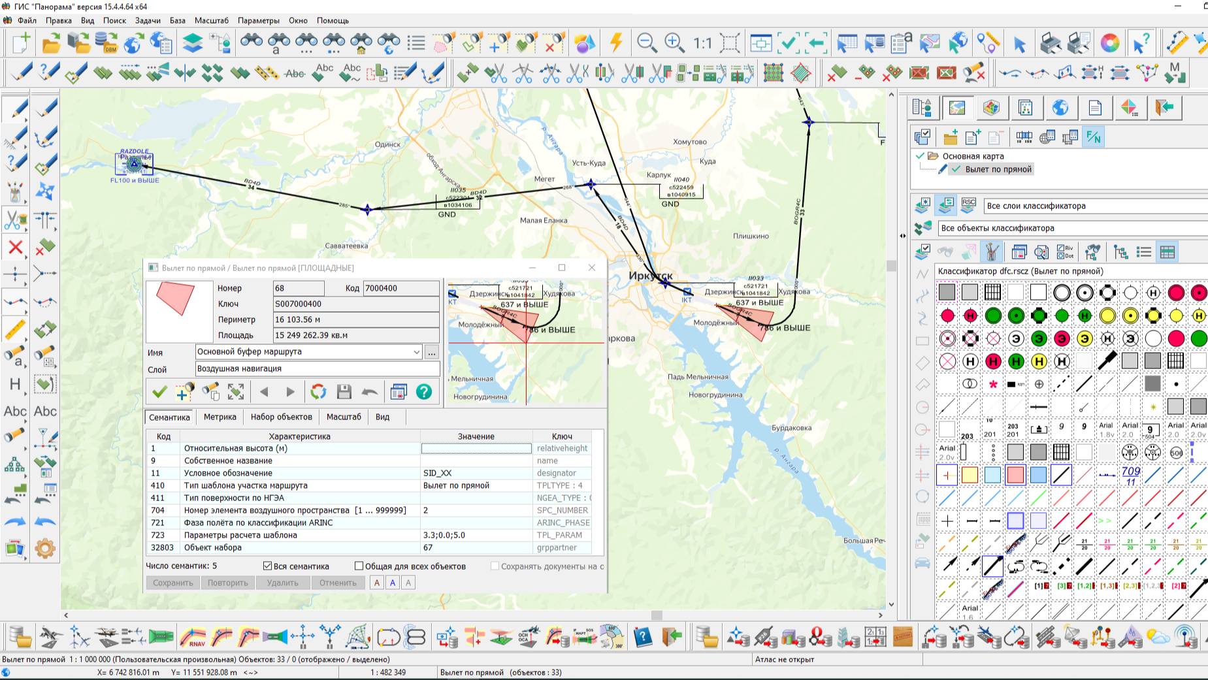1208x680 pixels.
Task: Switch to the 'Метрика' tab
Action: click(220, 417)
